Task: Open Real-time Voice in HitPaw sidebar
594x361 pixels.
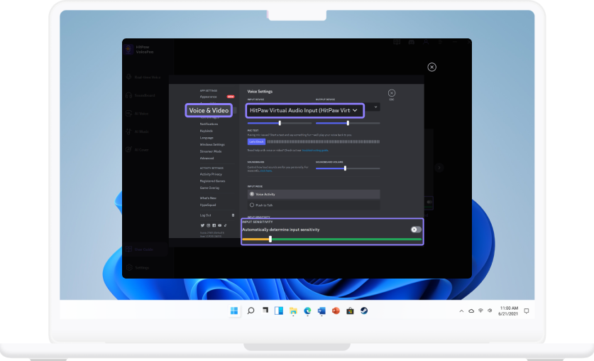Action: pyautogui.click(x=143, y=77)
